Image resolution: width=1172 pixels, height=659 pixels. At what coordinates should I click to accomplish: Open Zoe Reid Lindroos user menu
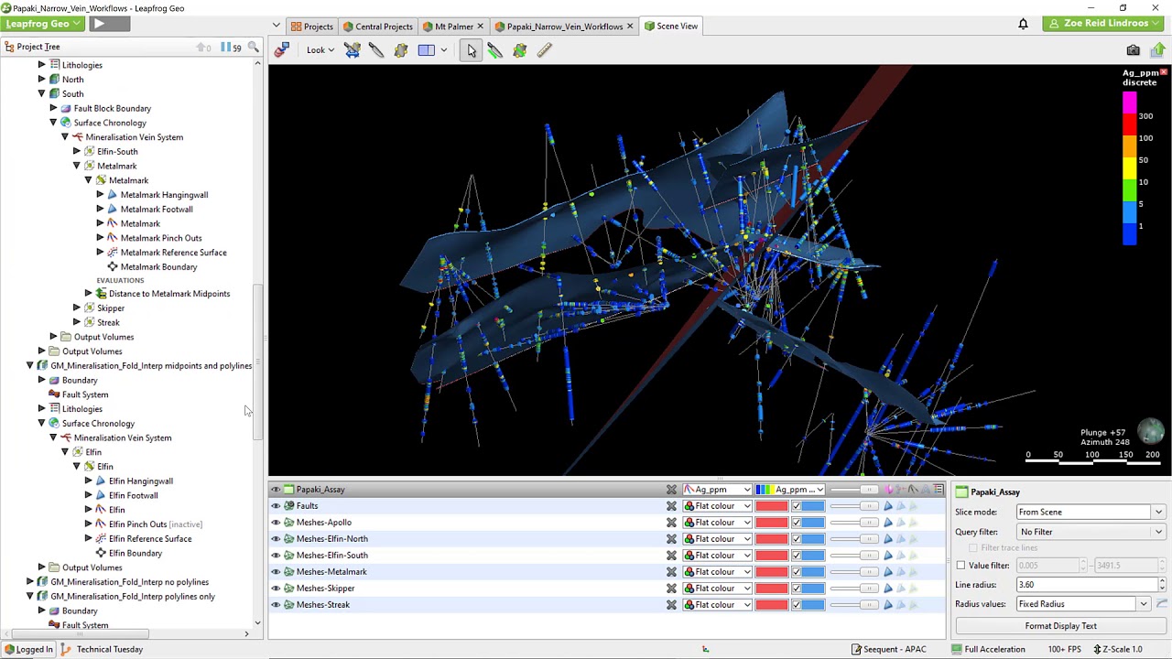[1102, 24]
